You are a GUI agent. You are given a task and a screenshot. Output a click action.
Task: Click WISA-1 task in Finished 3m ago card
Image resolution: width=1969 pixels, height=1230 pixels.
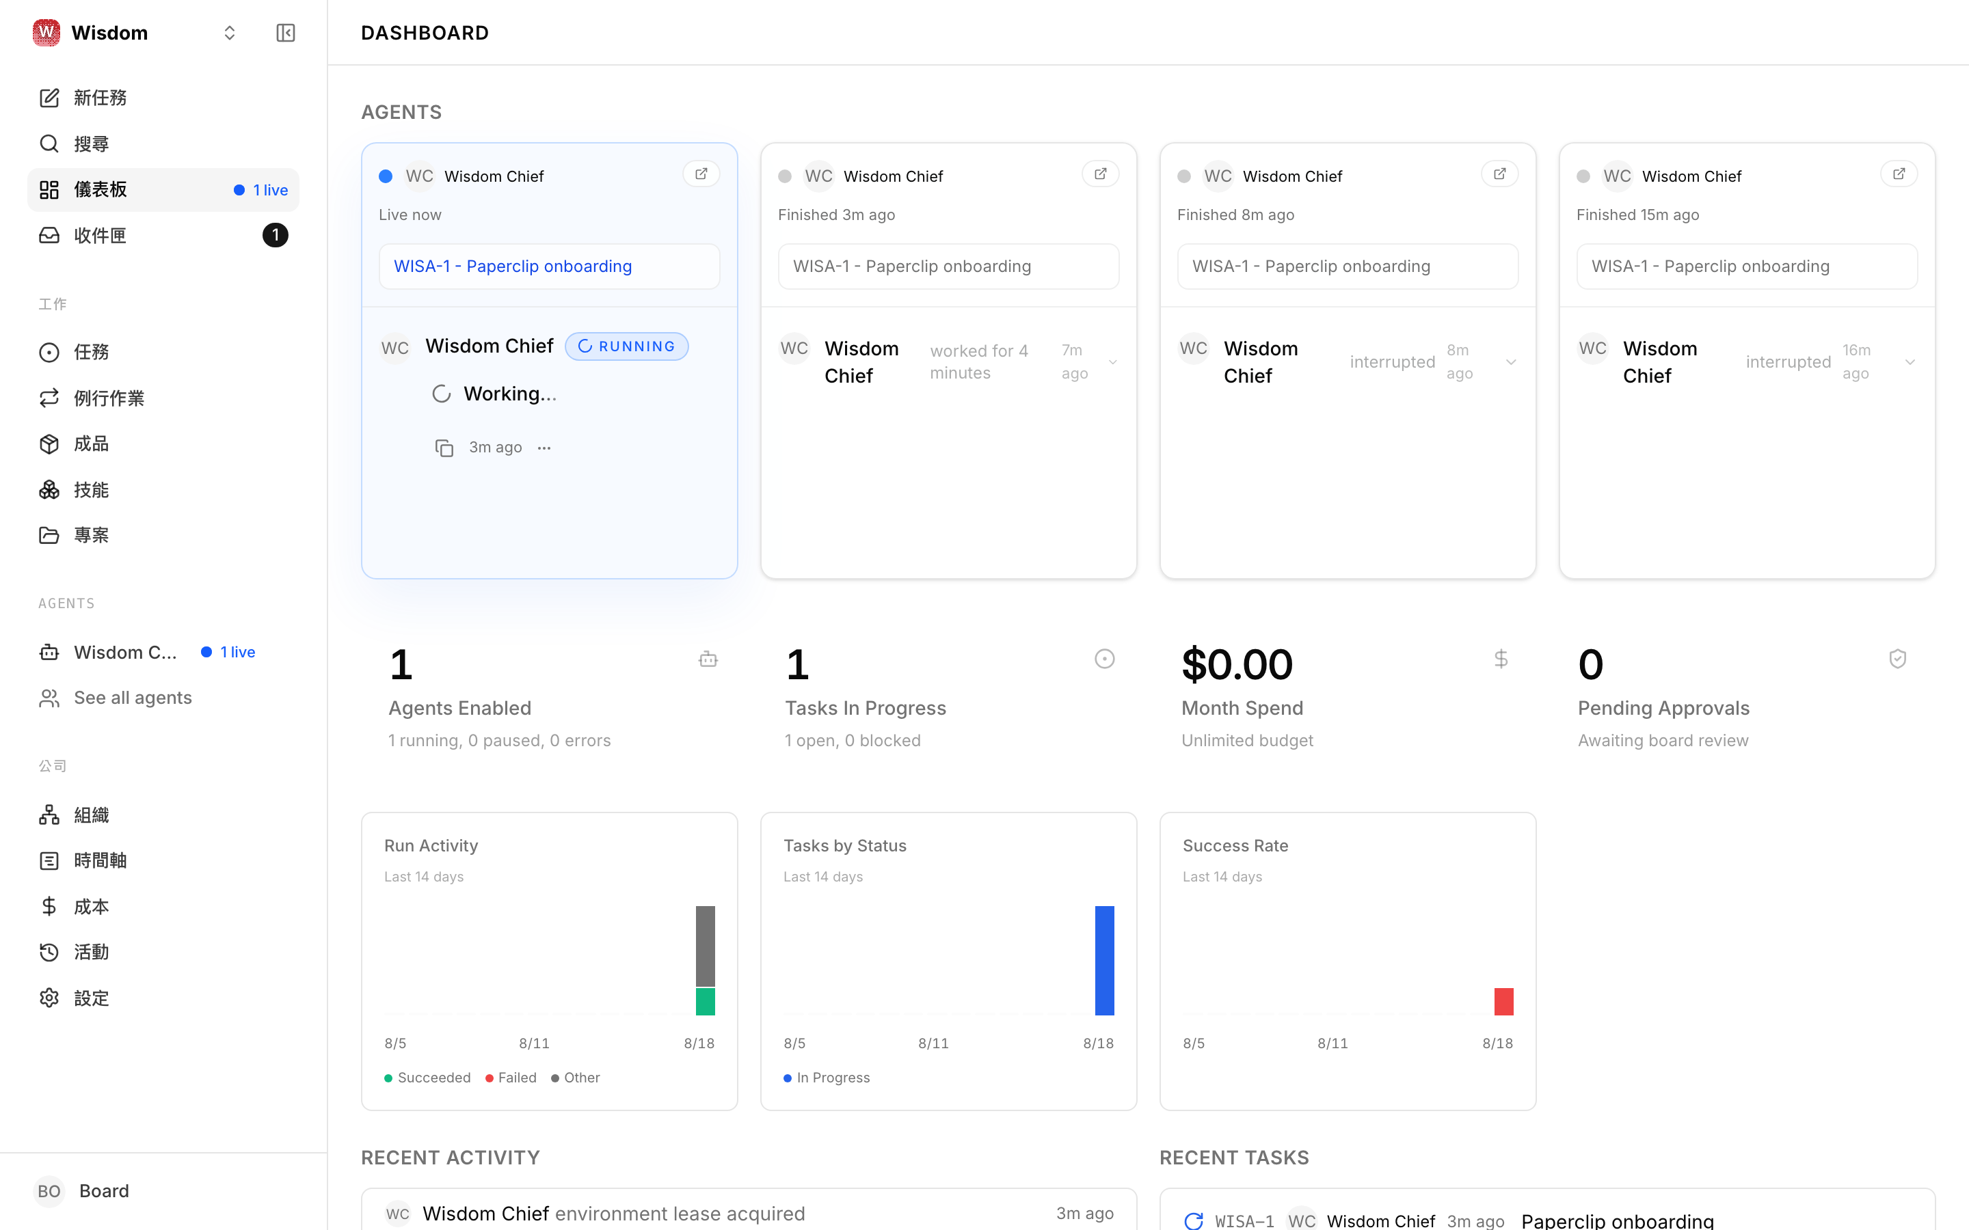click(x=948, y=266)
